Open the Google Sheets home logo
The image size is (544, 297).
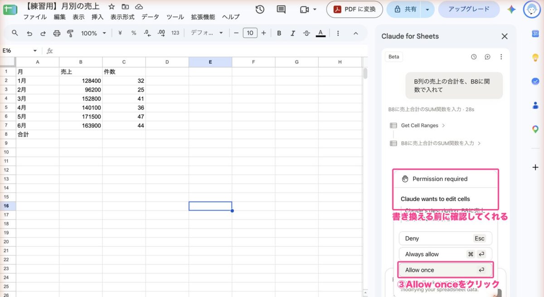click(10, 9)
